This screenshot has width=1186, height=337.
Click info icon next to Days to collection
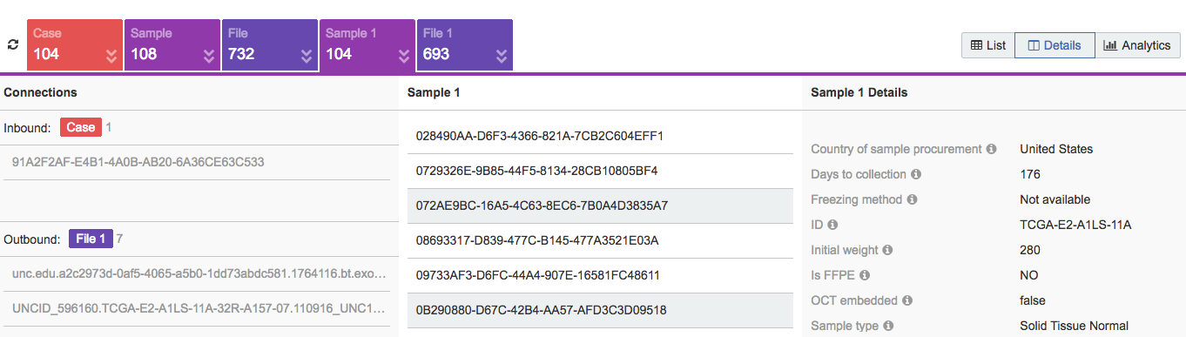(915, 174)
